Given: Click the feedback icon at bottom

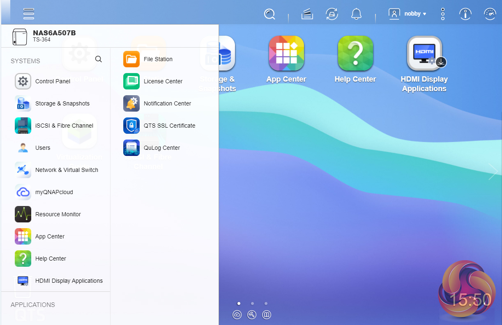Looking at the screenshot, I should coord(267,315).
